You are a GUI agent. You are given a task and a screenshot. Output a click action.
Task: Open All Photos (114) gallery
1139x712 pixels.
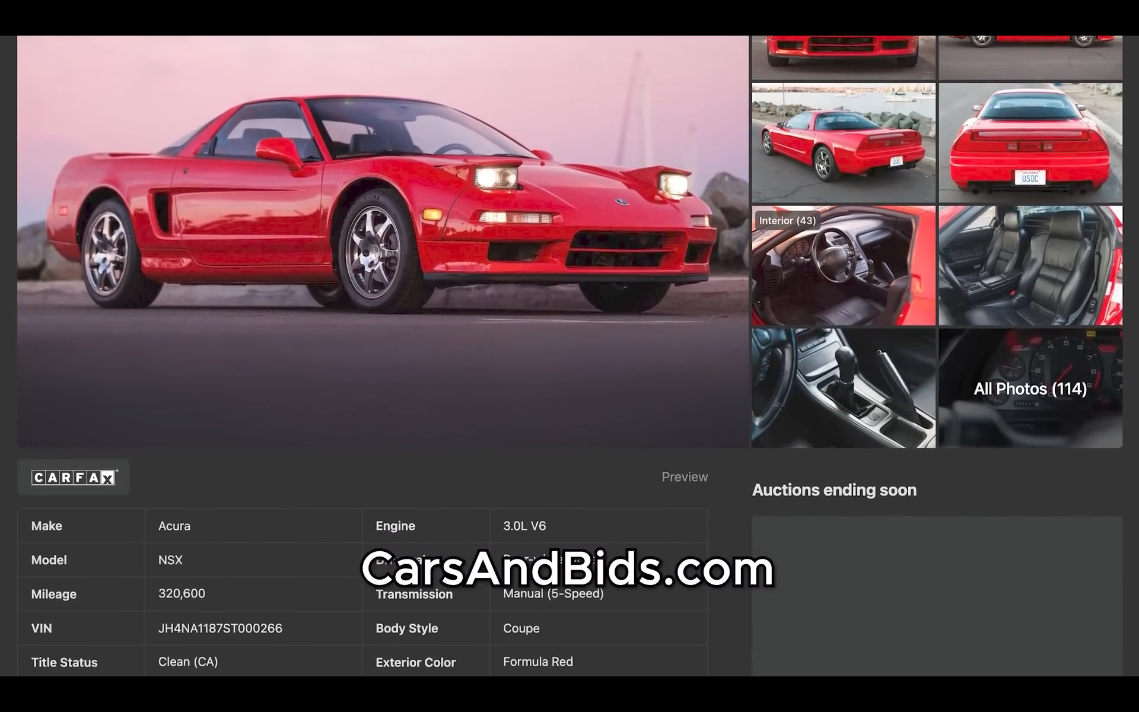(x=1030, y=389)
